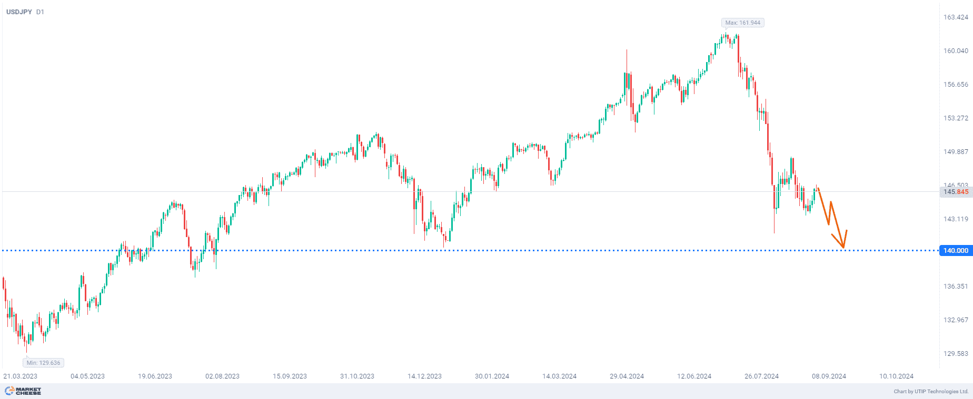Select the 31.10.2023 date on time axis
The image size is (973, 399).
[x=357, y=376]
